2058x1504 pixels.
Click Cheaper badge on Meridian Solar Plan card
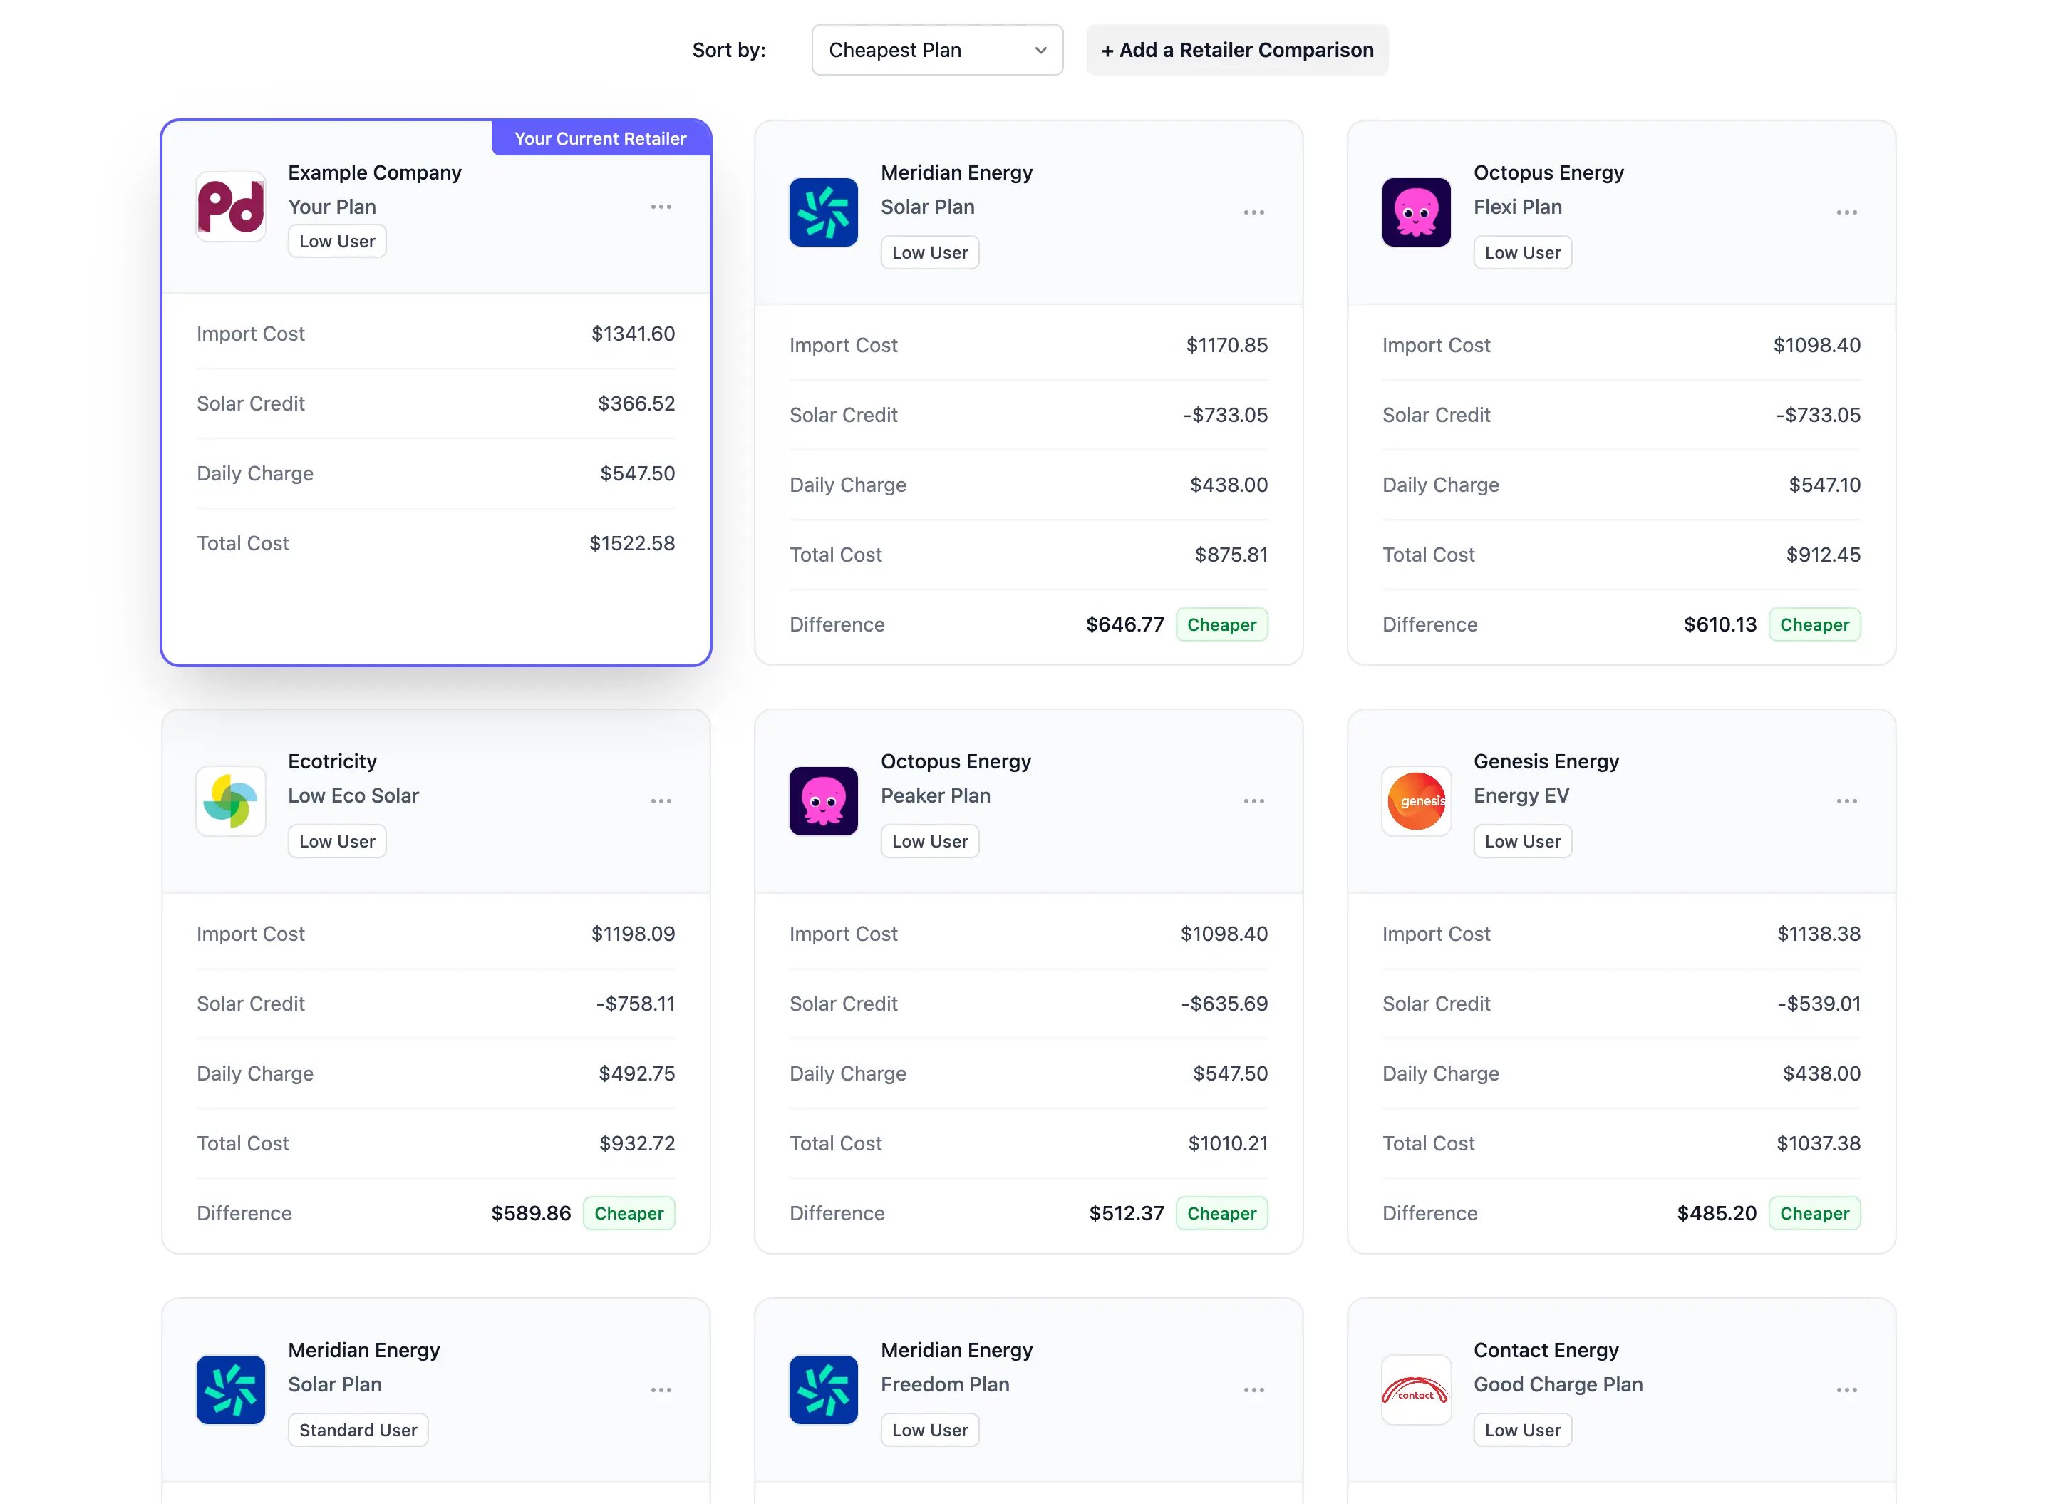point(1221,624)
